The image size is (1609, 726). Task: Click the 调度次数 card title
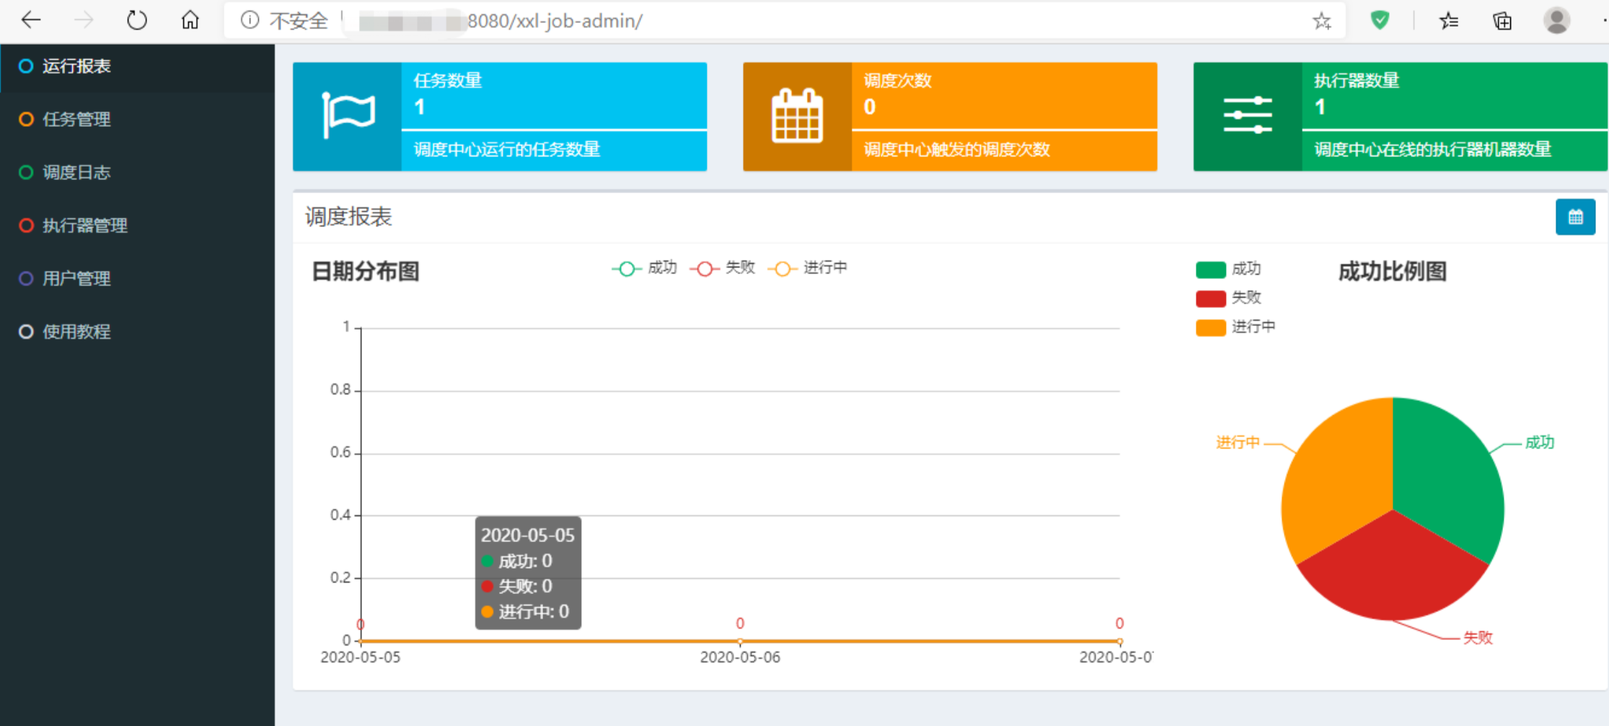pos(898,81)
